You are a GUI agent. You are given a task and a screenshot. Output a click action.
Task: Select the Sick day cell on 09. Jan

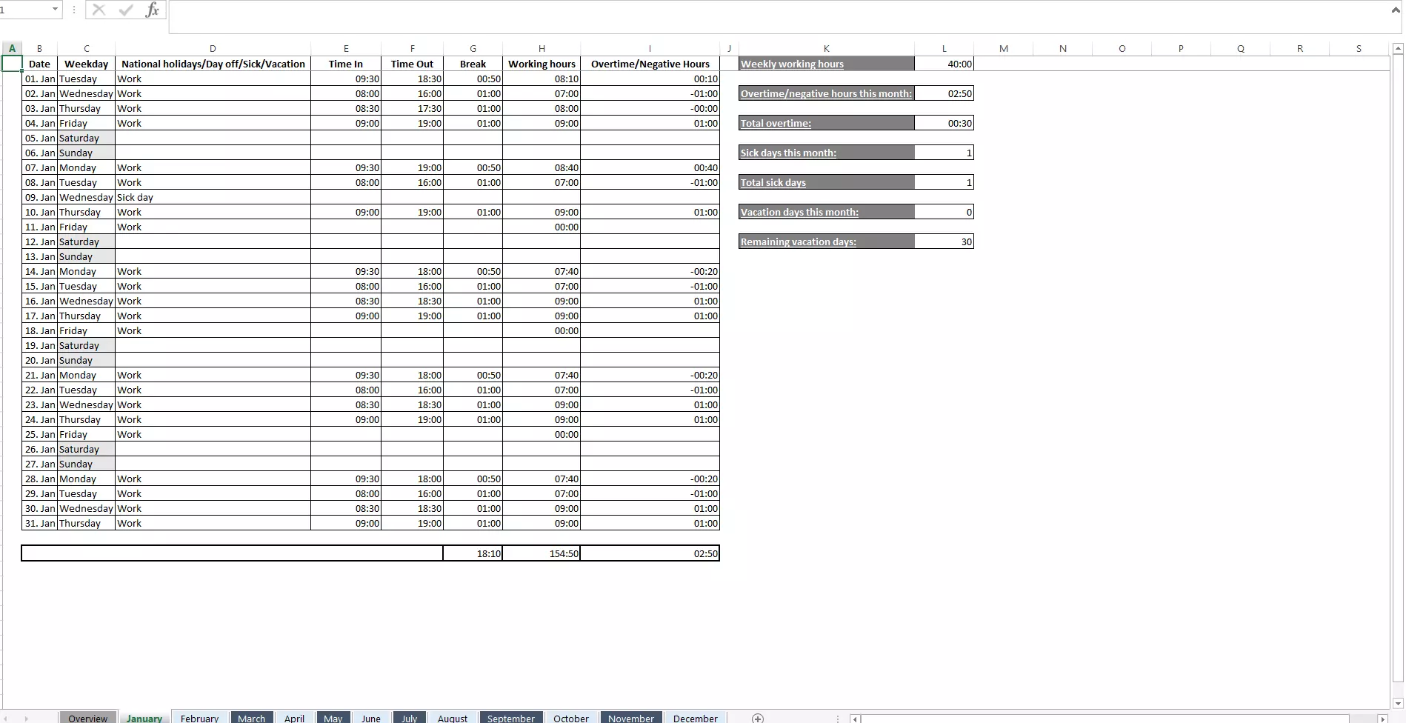213,197
